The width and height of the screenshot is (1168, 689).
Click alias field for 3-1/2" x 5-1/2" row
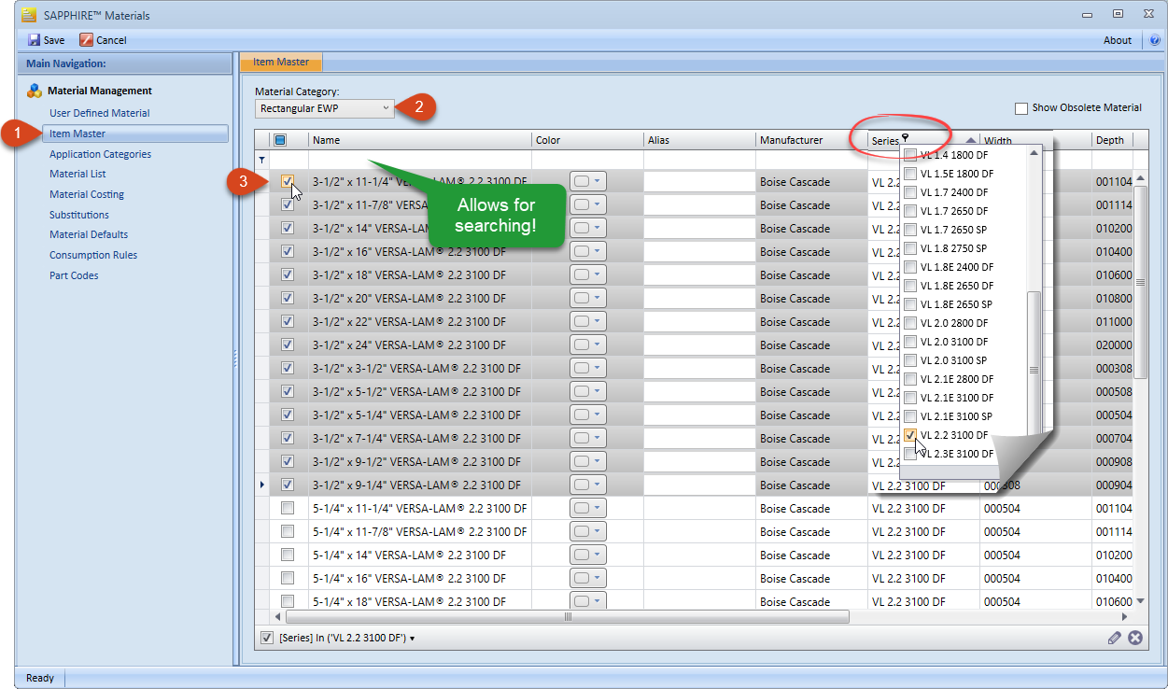(x=699, y=392)
